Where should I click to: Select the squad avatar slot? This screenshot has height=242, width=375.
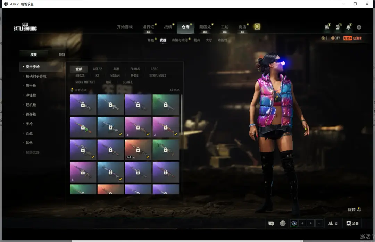pyautogui.click(x=294, y=223)
